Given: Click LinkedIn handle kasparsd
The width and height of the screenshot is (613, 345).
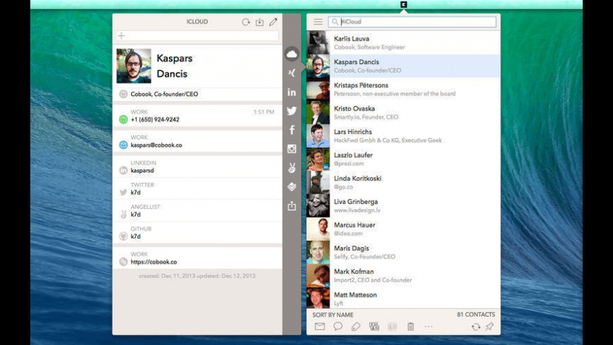Looking at the screenshot, I should (142, 171).
